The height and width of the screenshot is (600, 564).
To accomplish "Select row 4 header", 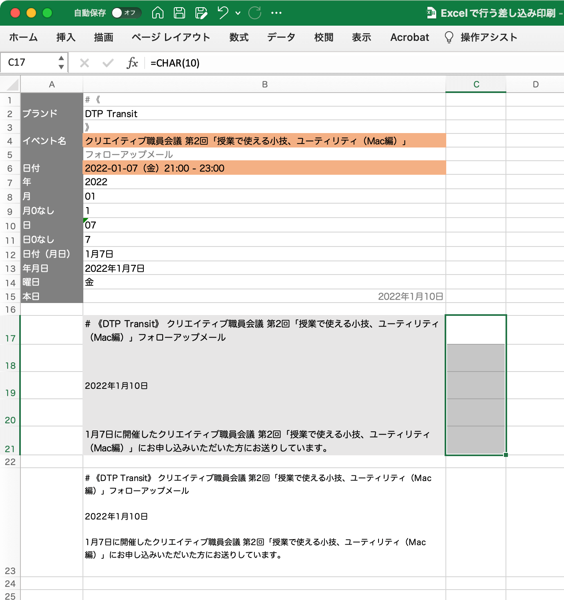I will 10,141.
